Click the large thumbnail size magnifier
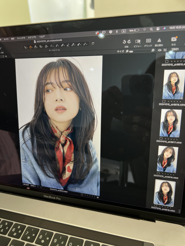This screenshot has height=246, width=185. 153,50
